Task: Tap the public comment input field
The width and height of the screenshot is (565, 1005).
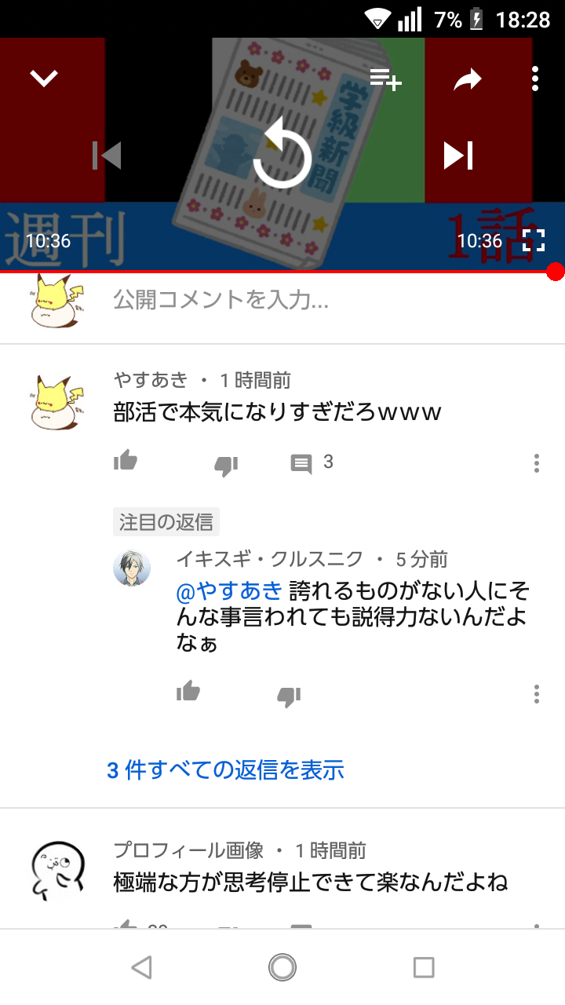Action: coord(330,299)
